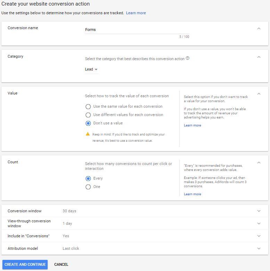Select "Use different values for each conversion"
The image size is (270, 271).
point(88,115)
